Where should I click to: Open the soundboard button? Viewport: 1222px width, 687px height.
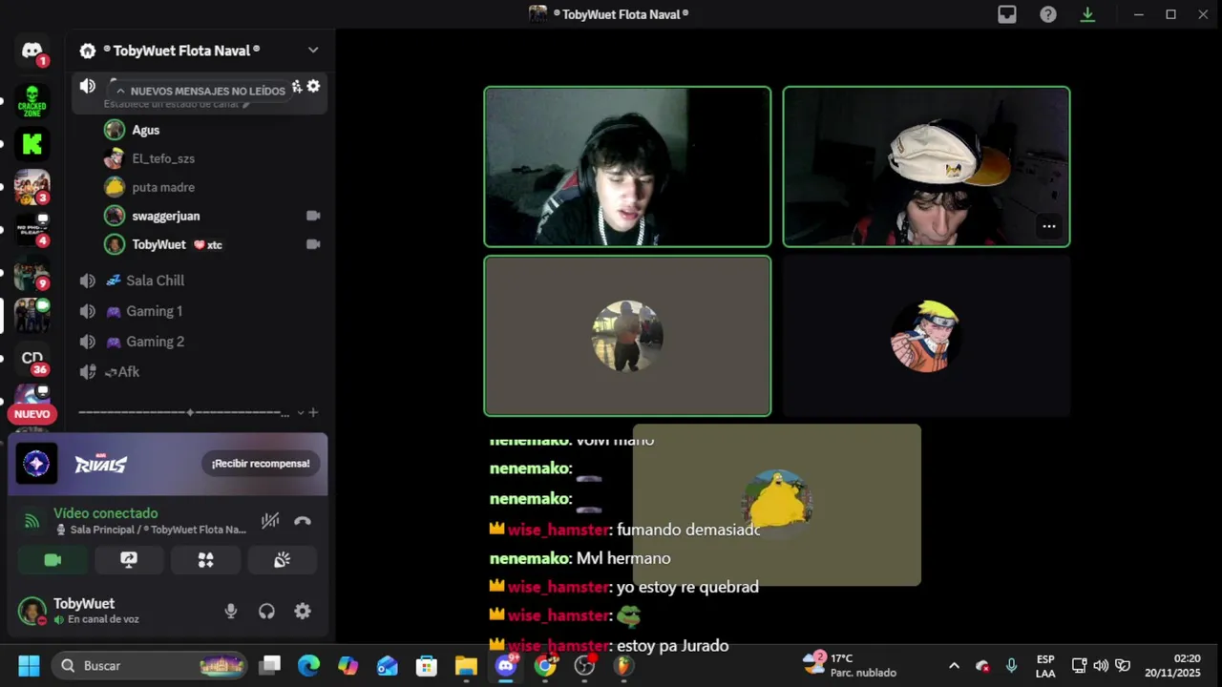coord(282,560)
